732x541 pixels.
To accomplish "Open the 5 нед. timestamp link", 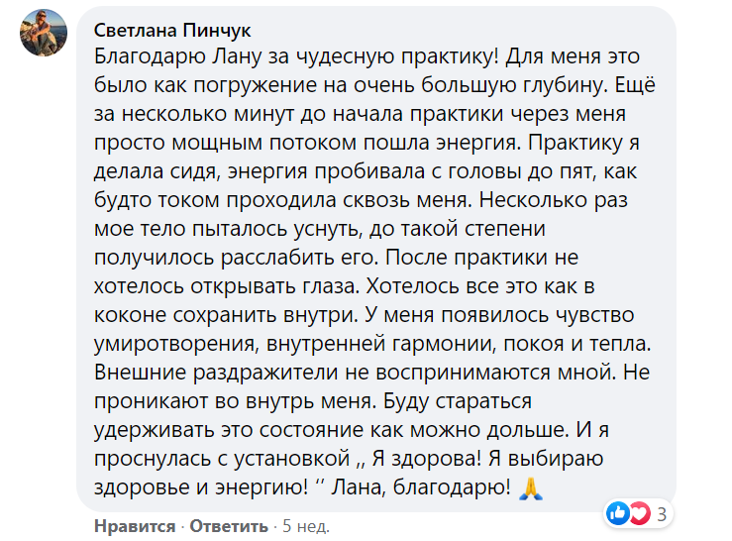I will [306, 526].
